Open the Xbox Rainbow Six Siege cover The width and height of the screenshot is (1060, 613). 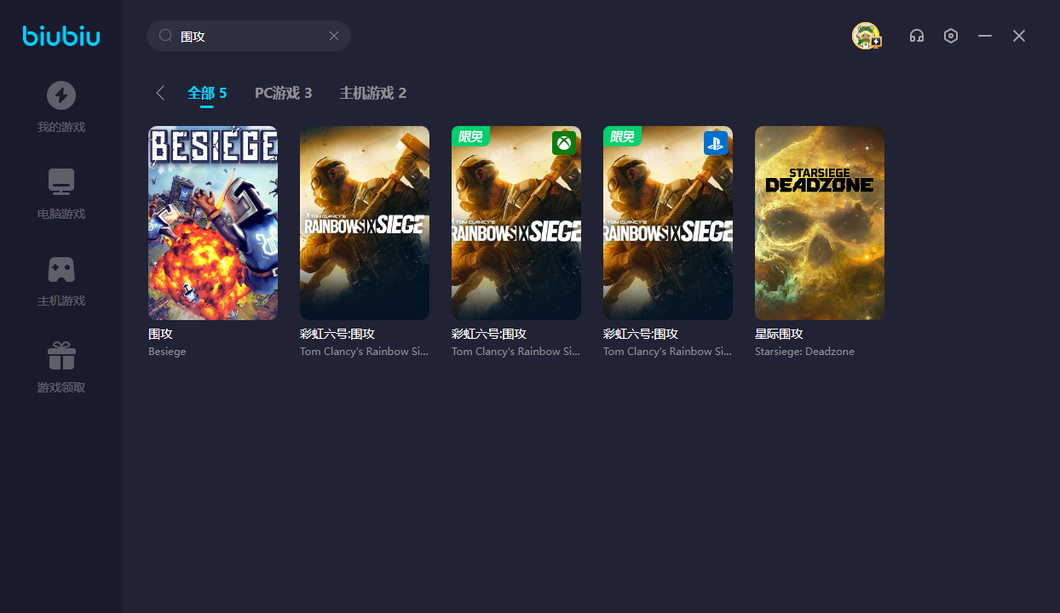pyautogui.click(x=516, y=223)
